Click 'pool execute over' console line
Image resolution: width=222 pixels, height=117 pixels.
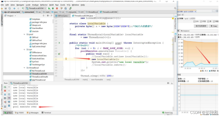click(25, 107)
